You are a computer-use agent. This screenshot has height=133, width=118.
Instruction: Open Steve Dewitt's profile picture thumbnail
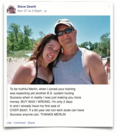pyautogui.click(x=11, y=9)
